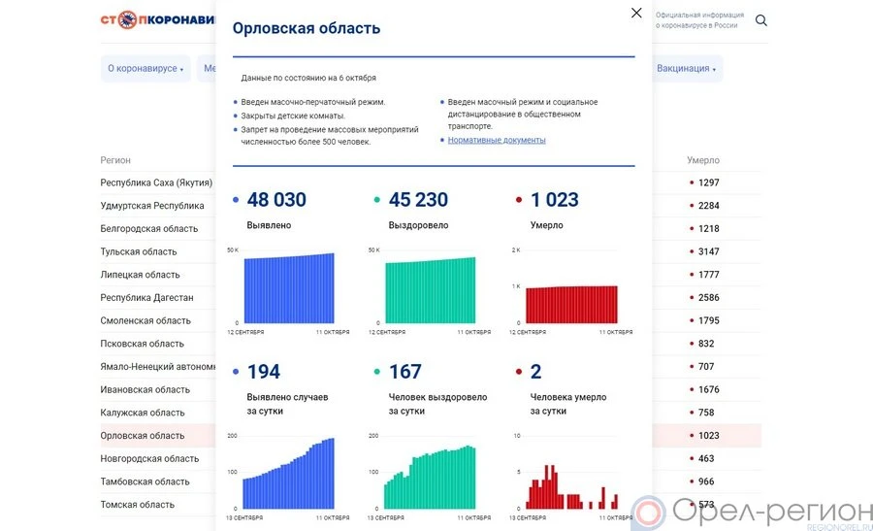Click the green Выздоровело chart
Image resolution: width=873 pixels, height=531 pixels.
(x=430, y=289)
